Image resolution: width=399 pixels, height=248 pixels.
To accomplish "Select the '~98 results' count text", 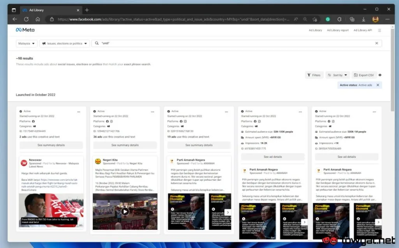I will (x=25, y=58).
